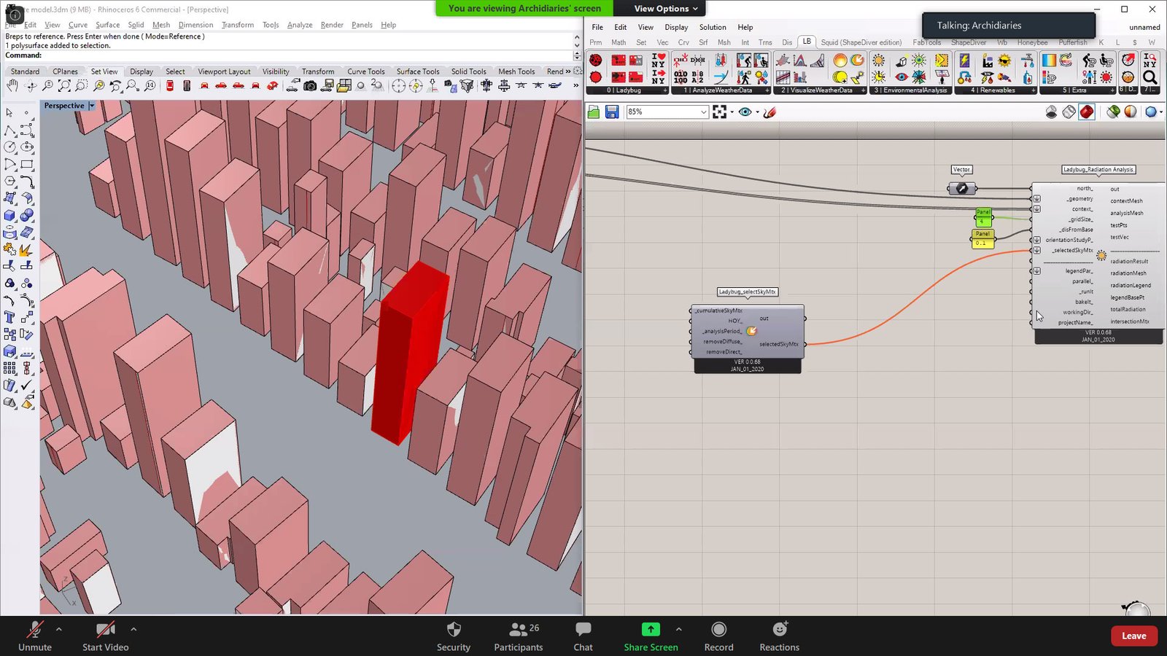
Task: Open the Solution menu in Grasshopper
Action: pos(712,27)
